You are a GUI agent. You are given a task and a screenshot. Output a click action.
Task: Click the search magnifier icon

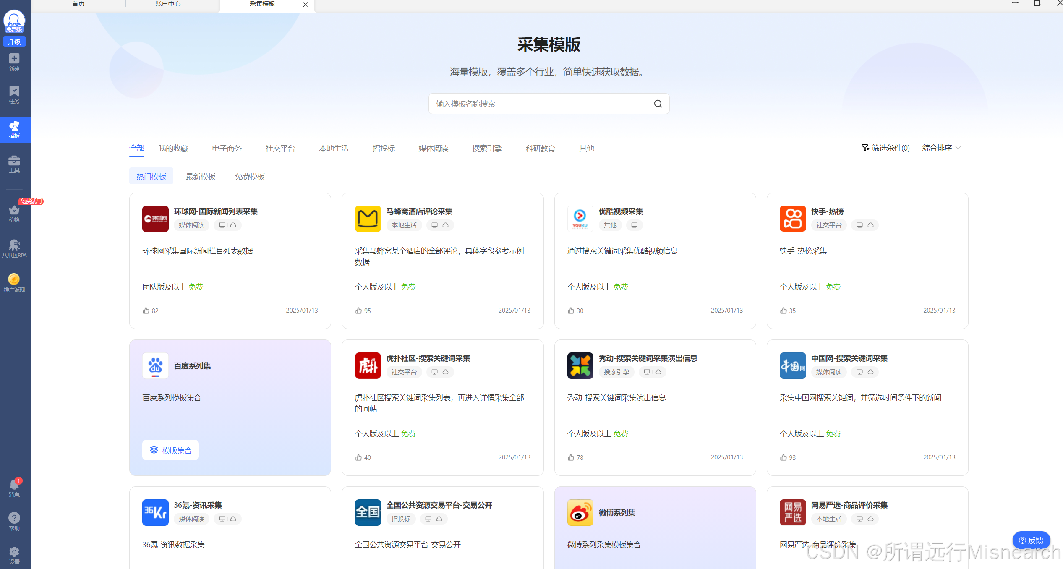click(x=658, y=104)
